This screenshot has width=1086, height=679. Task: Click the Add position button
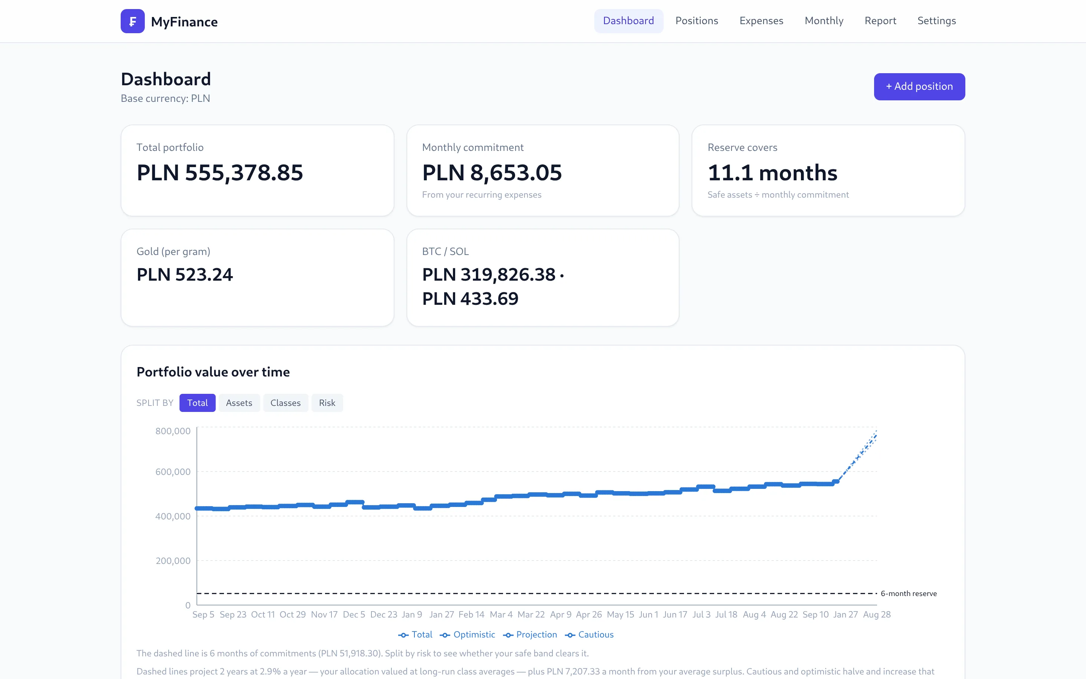tap(919, 86)
